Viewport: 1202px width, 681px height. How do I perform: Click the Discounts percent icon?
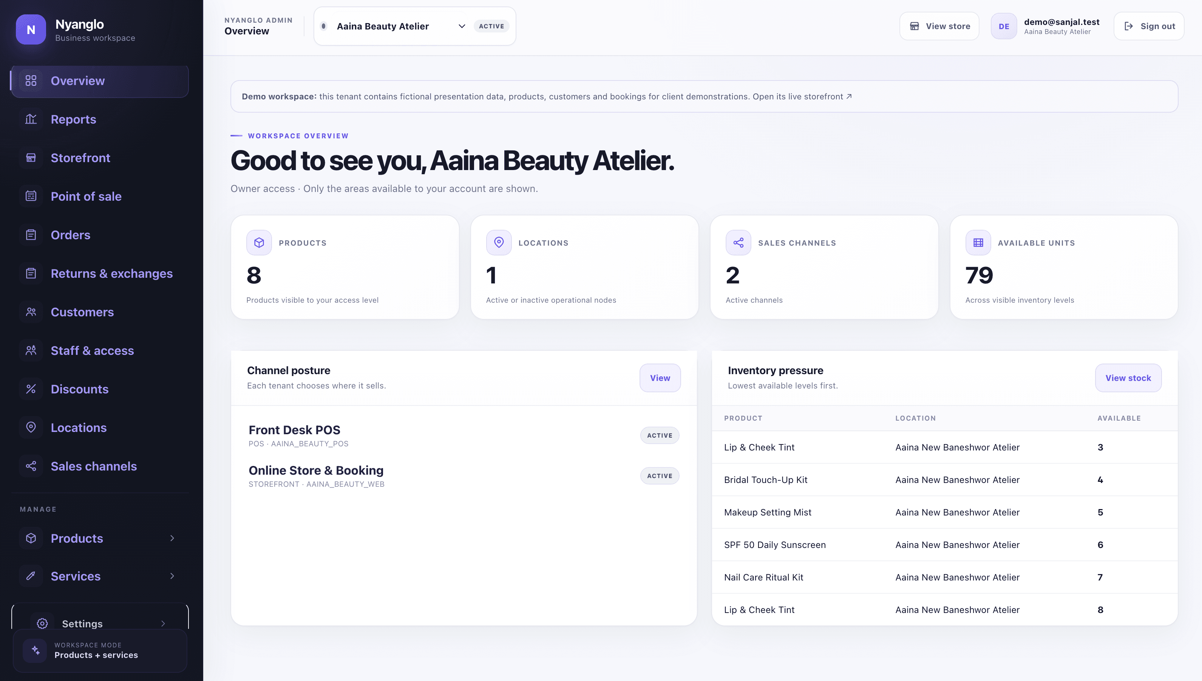pos(31,389)
